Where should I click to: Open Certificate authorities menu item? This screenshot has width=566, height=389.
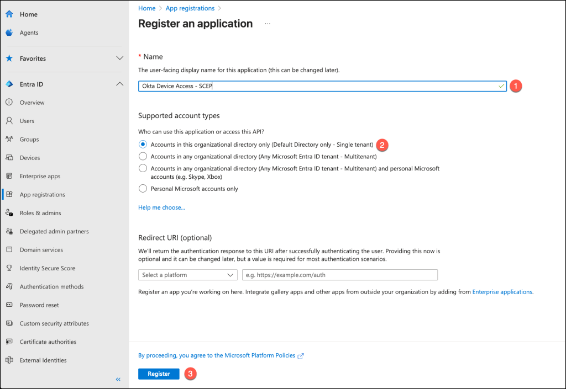48,342
